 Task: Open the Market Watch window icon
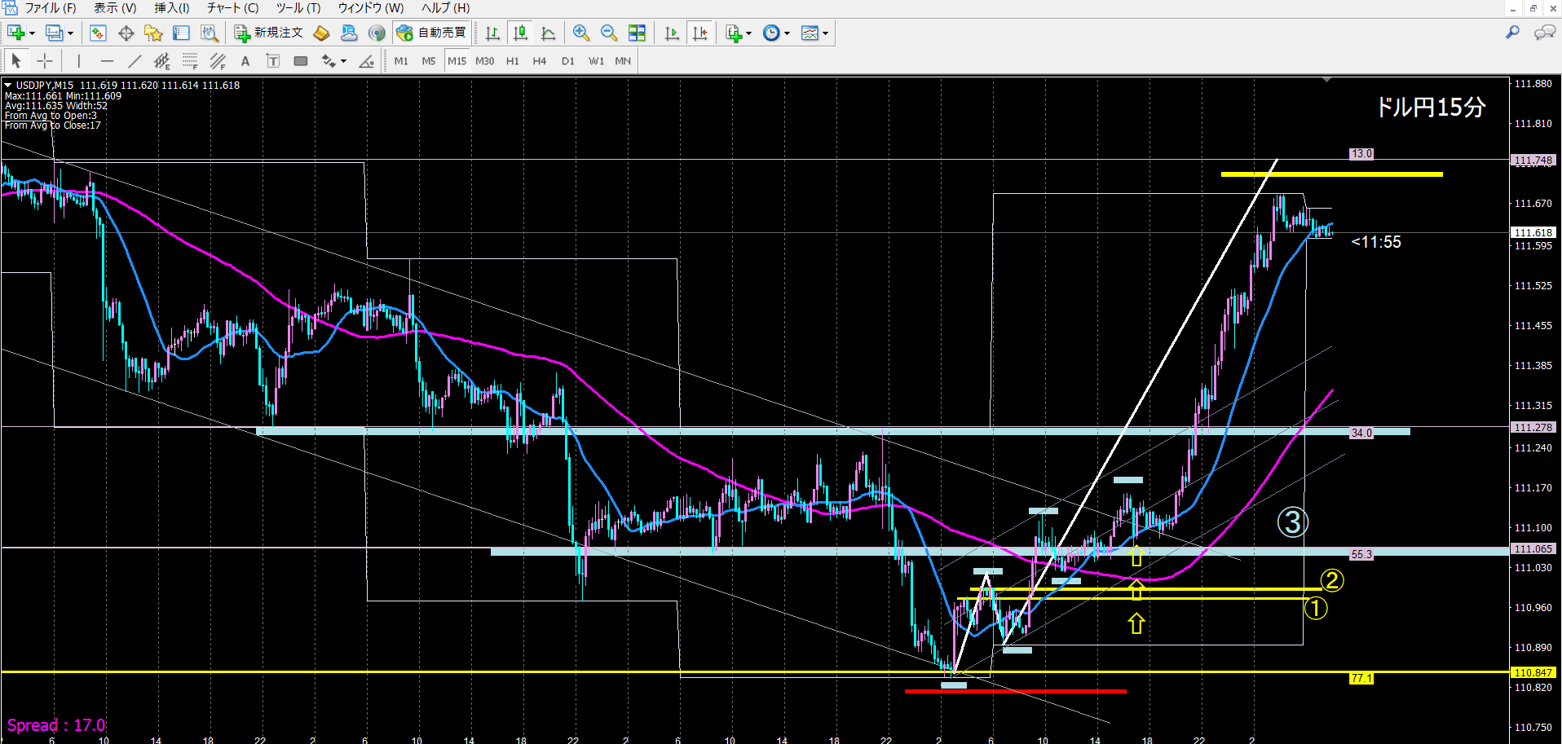coord(98,33)
